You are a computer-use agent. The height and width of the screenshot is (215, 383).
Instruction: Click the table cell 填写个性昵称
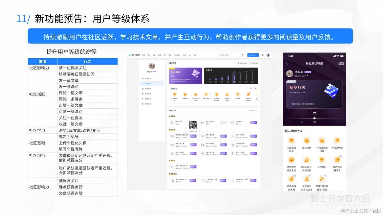pyautogui.click(x=87, y=149)
